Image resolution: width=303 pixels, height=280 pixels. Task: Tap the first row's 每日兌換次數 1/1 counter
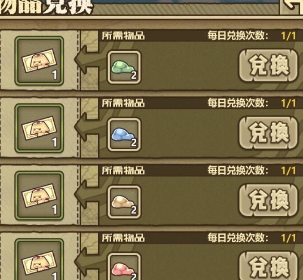[251, 36]
